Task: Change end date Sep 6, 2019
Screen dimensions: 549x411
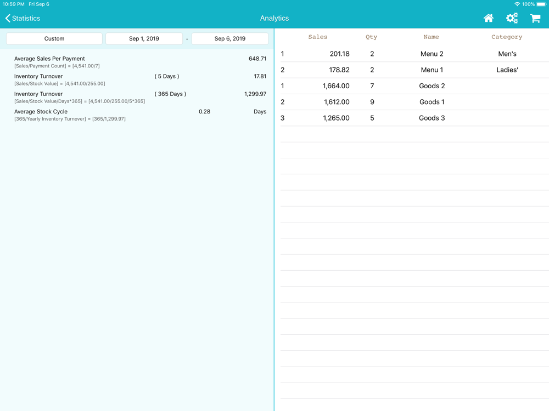Action: (230, 38)
